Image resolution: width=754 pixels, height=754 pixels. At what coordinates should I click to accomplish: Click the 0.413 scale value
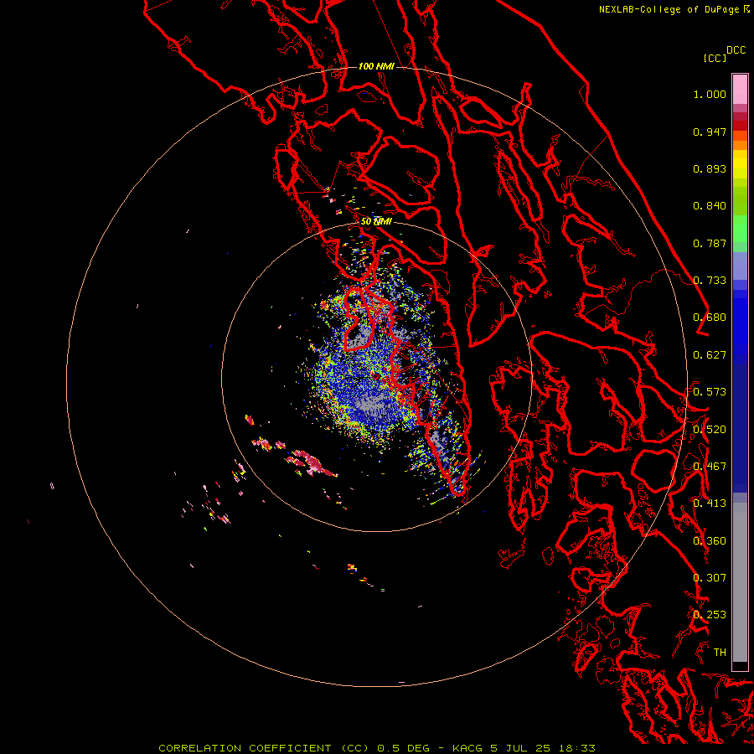(x=710, y=504)
